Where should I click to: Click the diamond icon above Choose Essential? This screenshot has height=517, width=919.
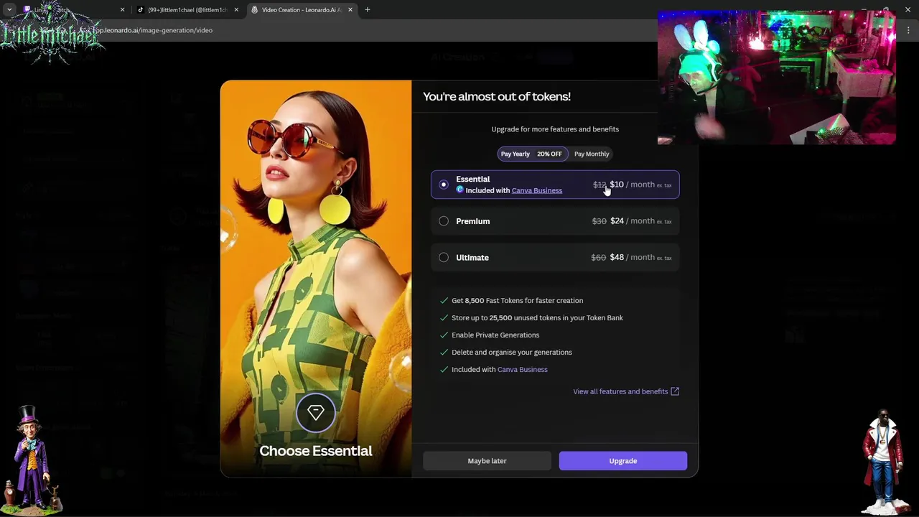(316, 412)
